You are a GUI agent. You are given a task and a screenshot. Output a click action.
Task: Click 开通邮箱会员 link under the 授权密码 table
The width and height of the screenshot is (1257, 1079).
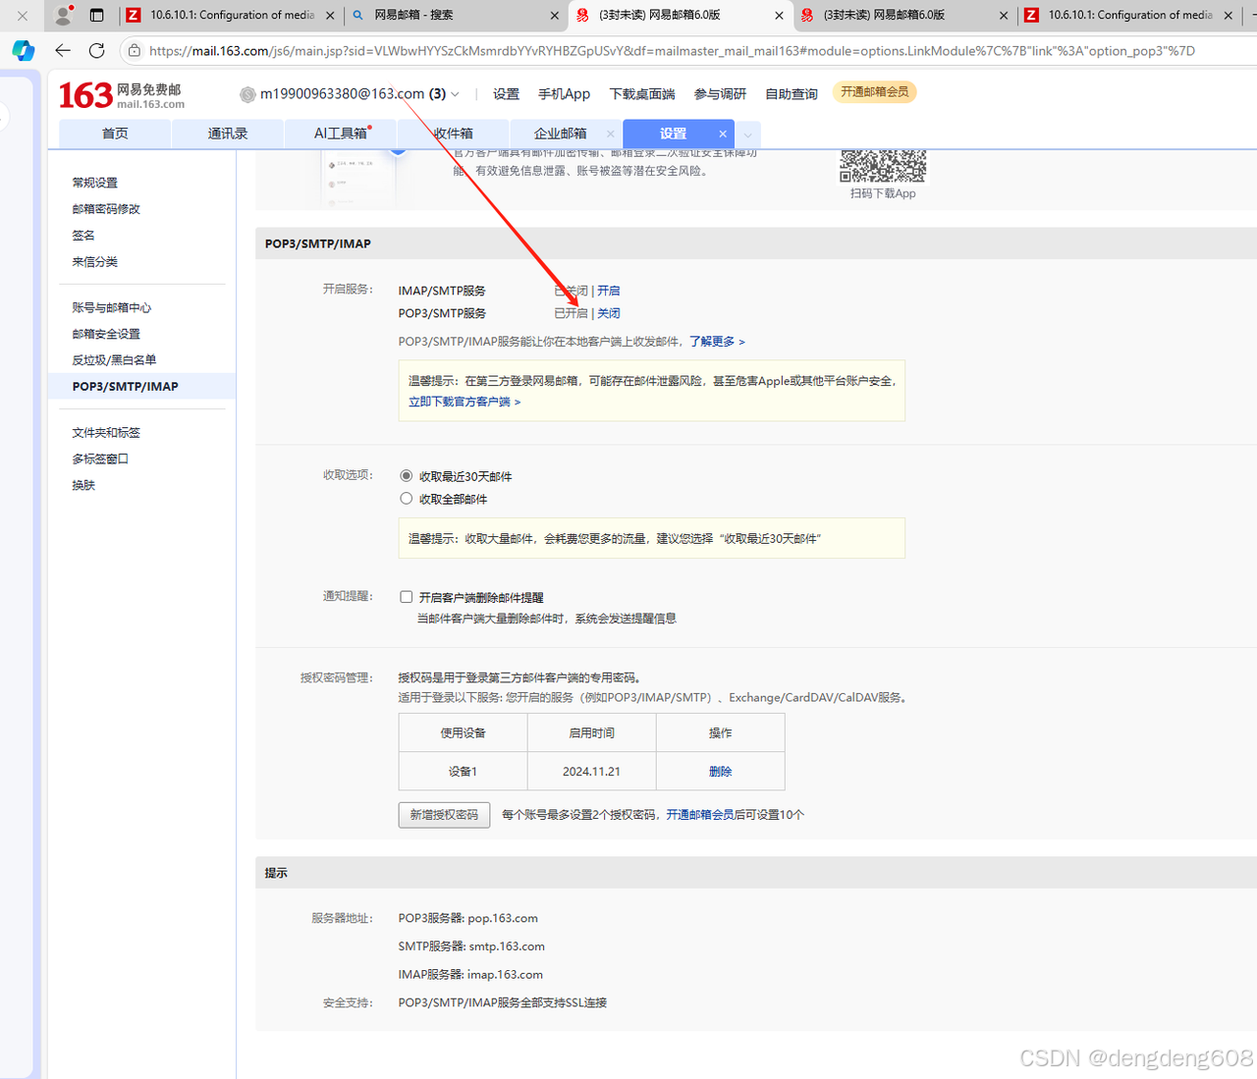pyautogui.click(x=700, y=815)
